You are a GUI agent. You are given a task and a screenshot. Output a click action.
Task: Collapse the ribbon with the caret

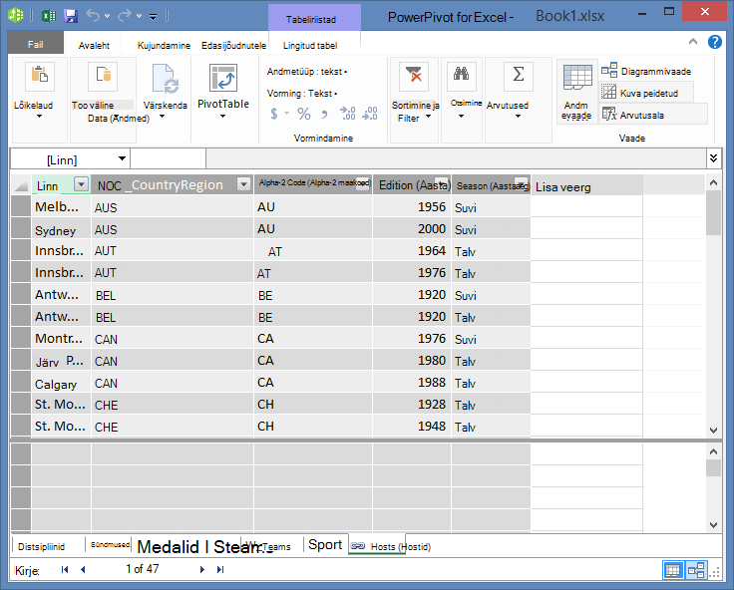click(693, 42)
